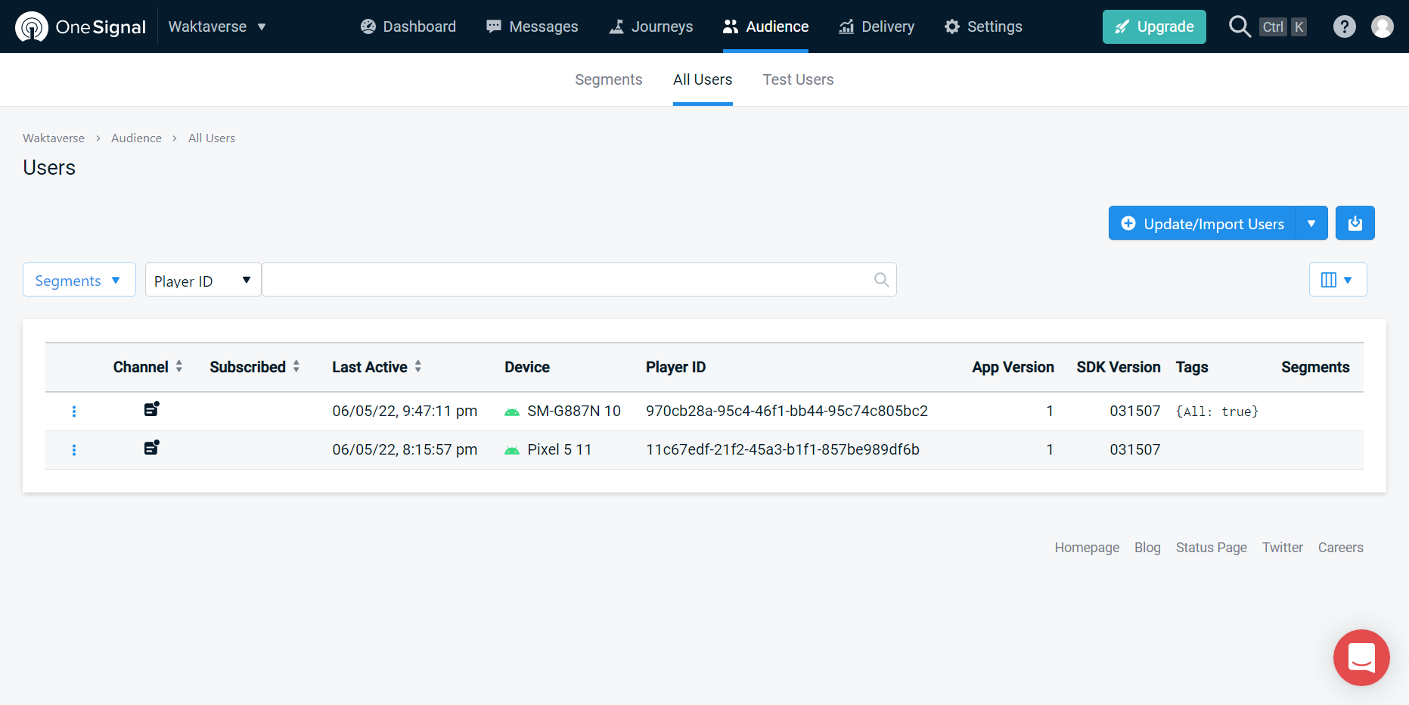This screenshot has width=1409, height=705.
Task: Click last active 06/05/22, 8:15:57 pm
Action: (405, 449)
